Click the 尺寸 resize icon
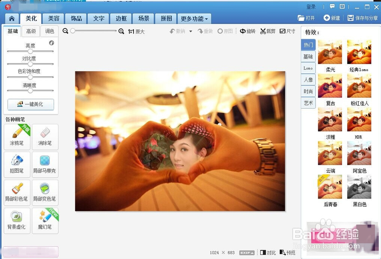Screen dimensions: 381x259 coord(287,31)
